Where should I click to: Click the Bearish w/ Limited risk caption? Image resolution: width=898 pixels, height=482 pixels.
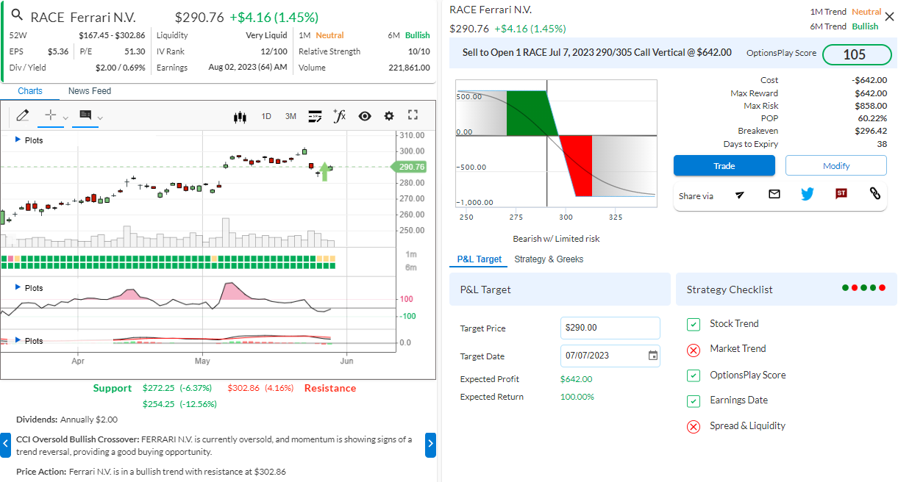(556, 239)
